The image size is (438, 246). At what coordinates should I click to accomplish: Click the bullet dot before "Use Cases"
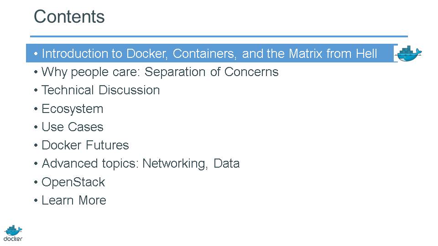click(36, 128)
